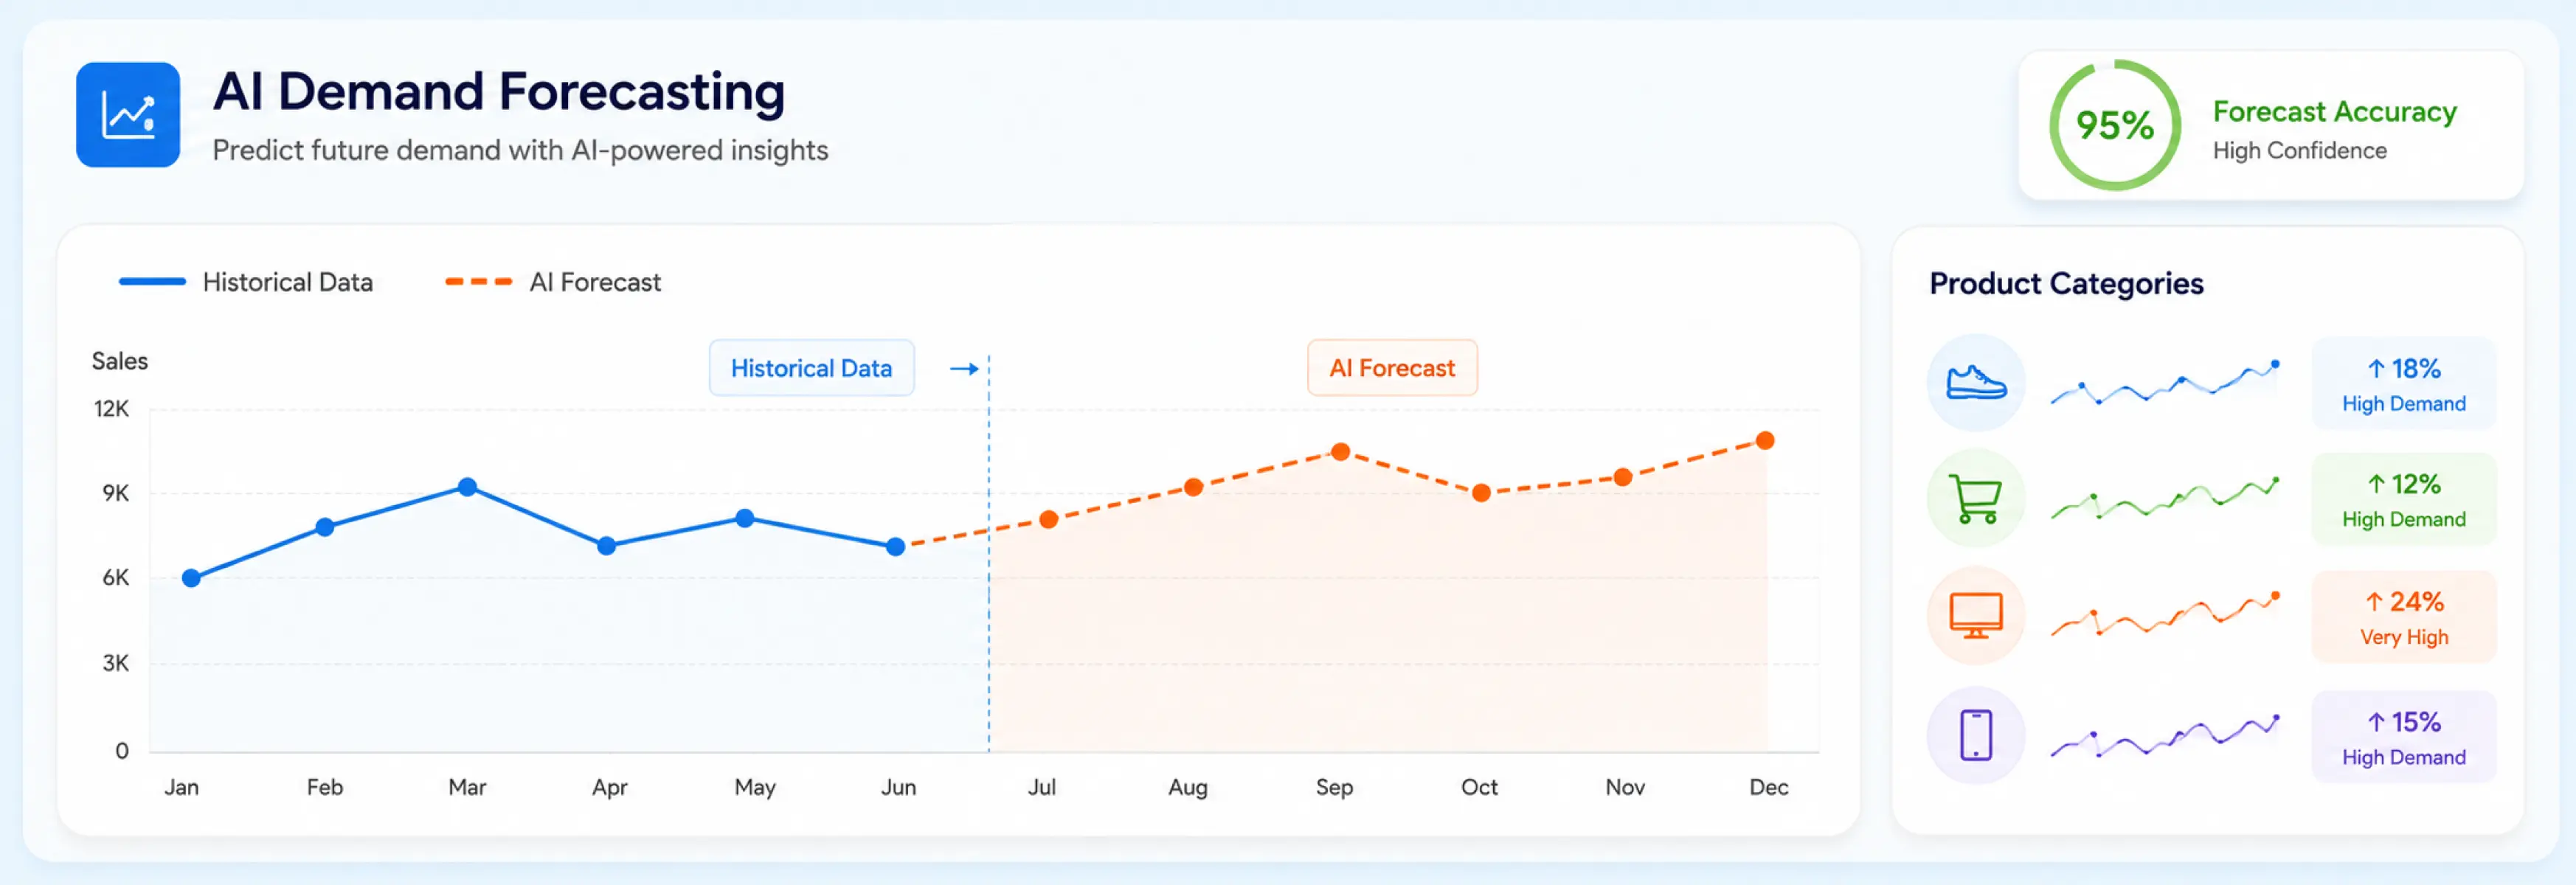2576x885 pixels.
Task: Click the Mar x-axis label
Action: coord(467,787)
